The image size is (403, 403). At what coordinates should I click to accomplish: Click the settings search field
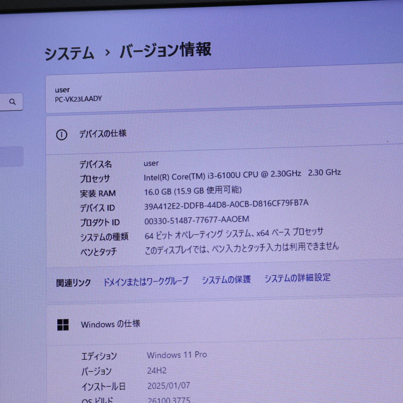point(11,102)
